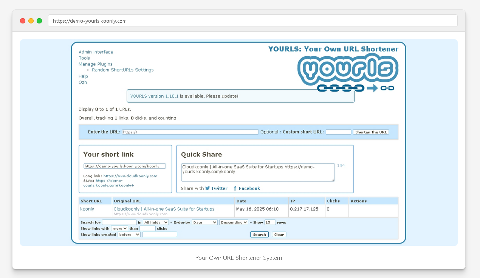Click the Clear button
The height and width of the screenshot is (278, 480).
[x=279, y=235]
